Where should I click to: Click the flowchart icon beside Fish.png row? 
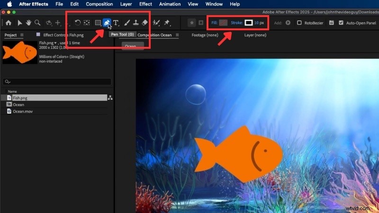(110, 98)
